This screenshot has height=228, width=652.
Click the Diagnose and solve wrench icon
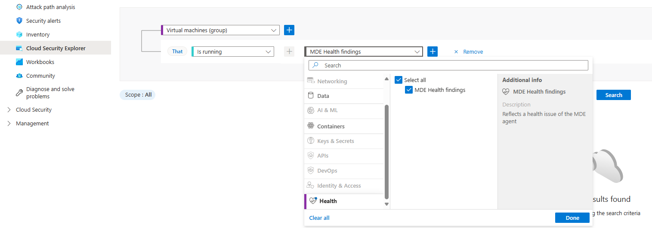click(x=19, y=93)
